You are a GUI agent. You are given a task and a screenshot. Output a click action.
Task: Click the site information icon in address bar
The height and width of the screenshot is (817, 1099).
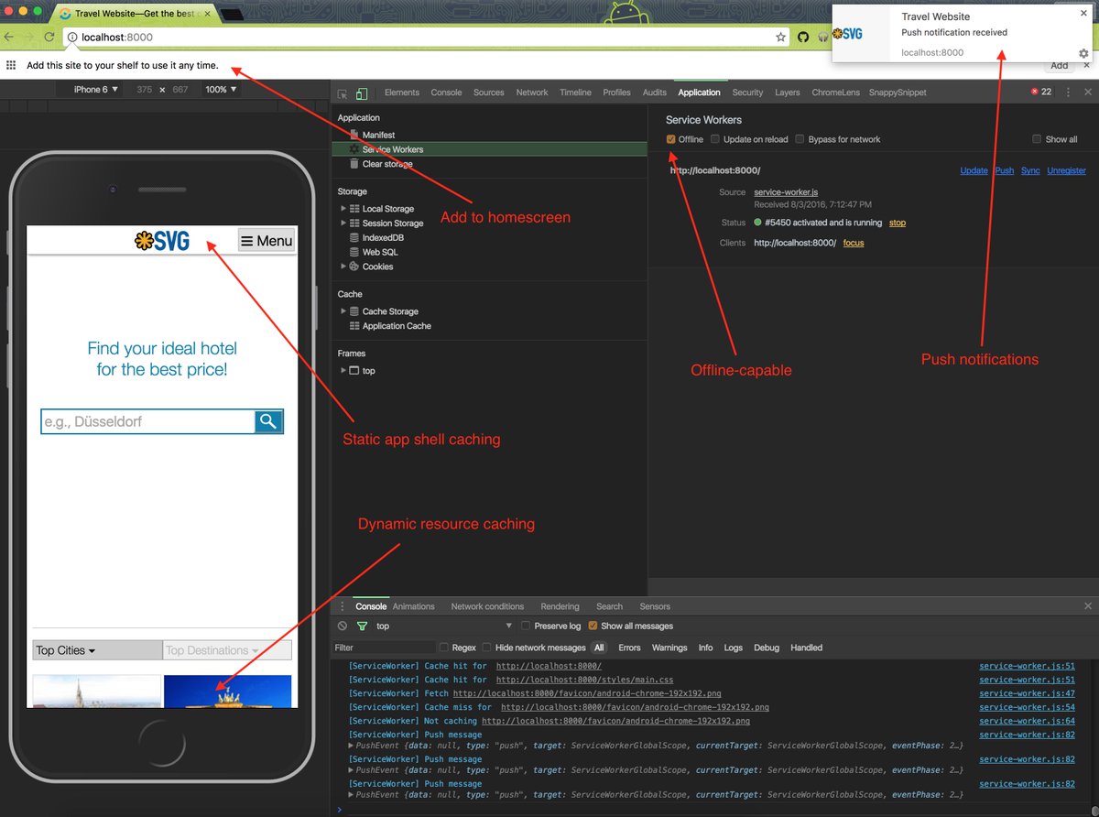click(72, 38)
